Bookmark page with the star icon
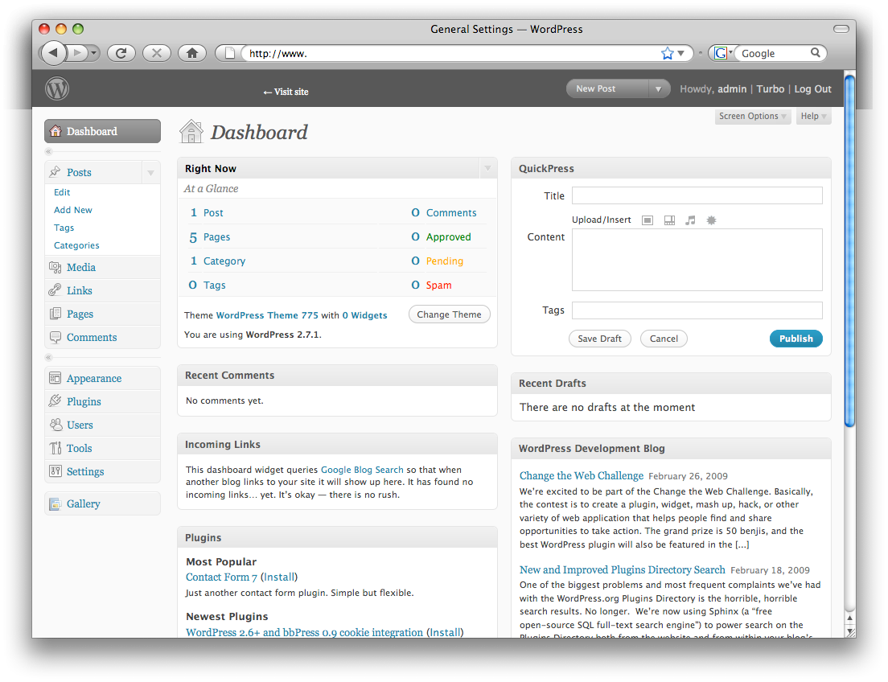Image resolution: width=888 pixels, height=682 pixels. click(667, 53)
